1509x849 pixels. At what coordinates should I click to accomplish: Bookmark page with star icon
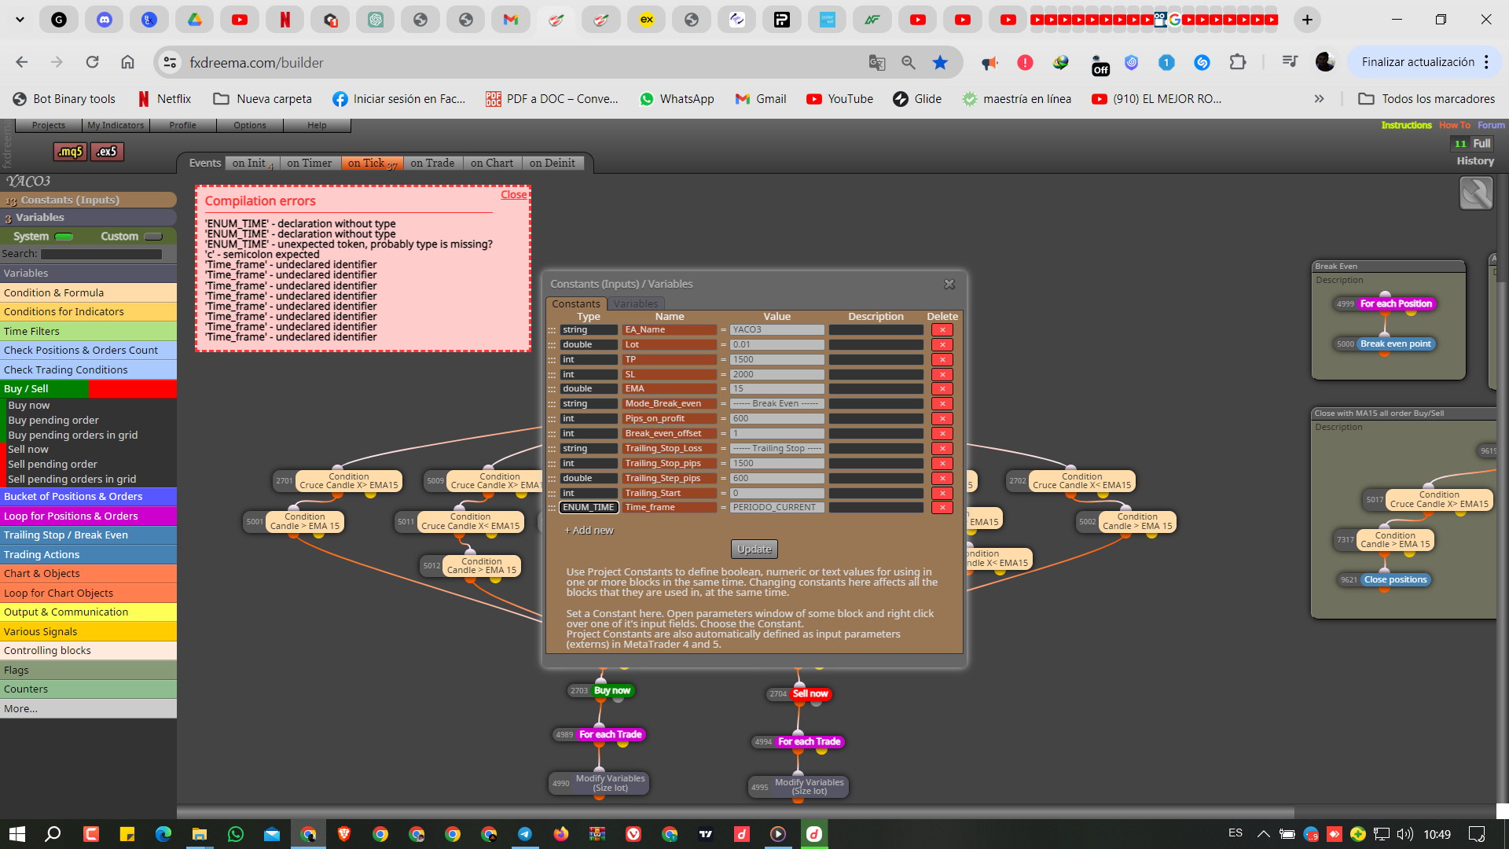tap(940, 63)
